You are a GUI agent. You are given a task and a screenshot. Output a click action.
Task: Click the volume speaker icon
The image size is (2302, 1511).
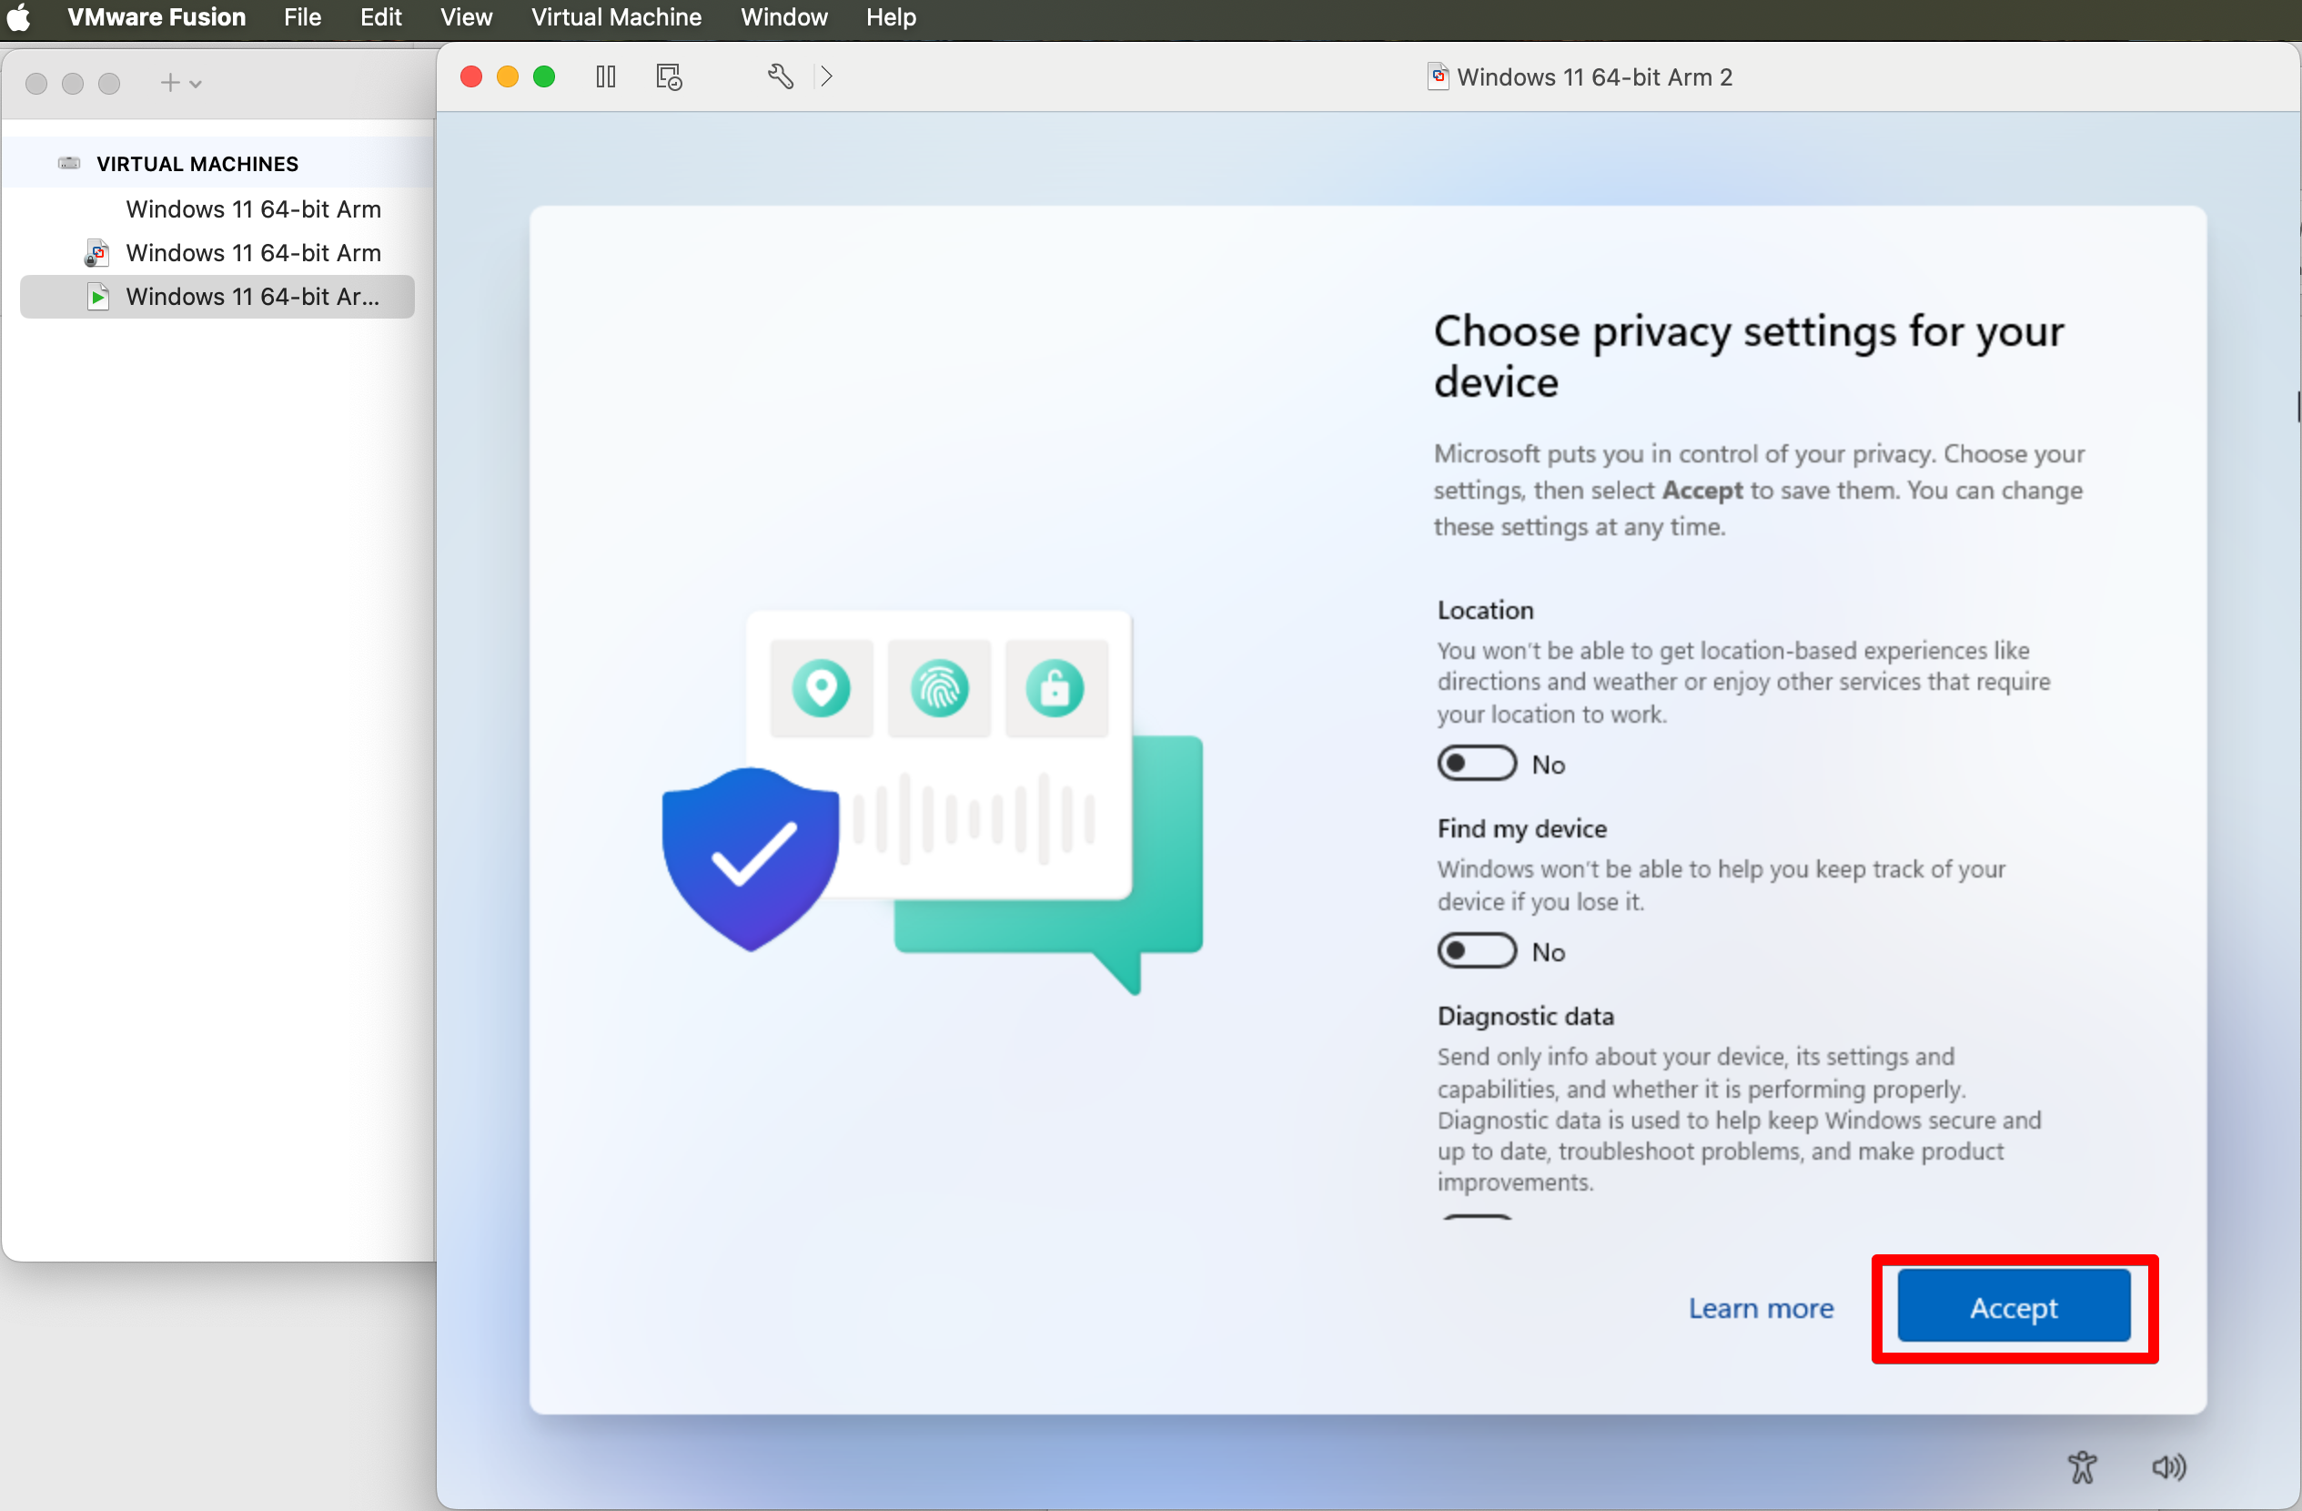(x=2167, y=1466)
